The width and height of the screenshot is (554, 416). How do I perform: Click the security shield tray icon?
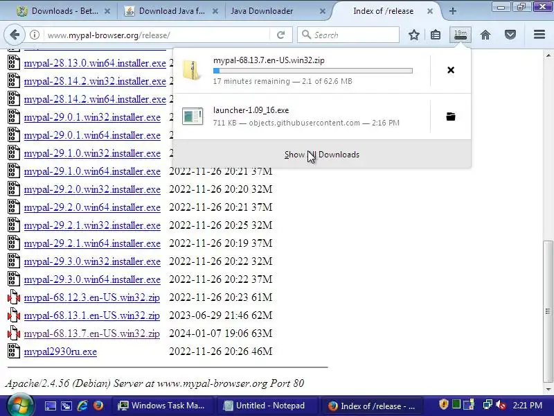pyautogui.click(x=443, y=404)
